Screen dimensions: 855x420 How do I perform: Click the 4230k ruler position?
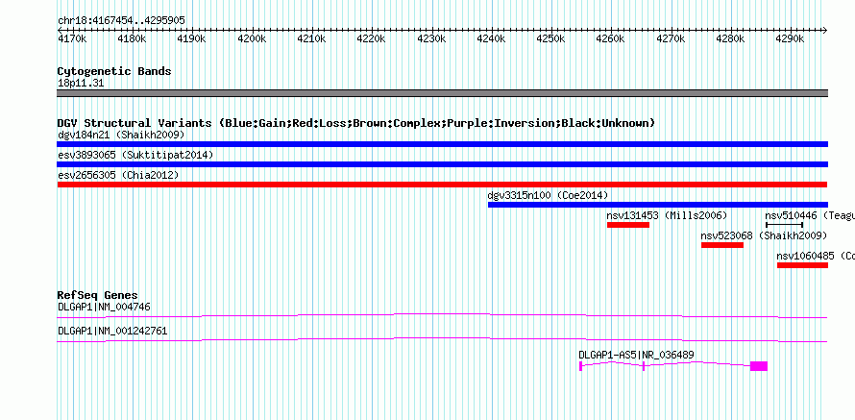[x=431, y=39]
